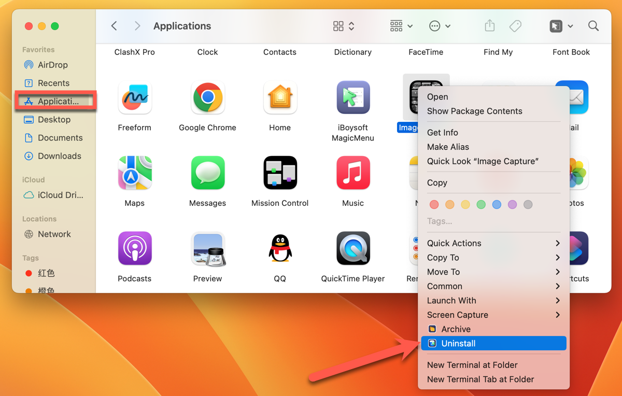Image resolution: width=622 pixels, height=396 pixels.
Task: Select the Music app icon
Action: 353,173
